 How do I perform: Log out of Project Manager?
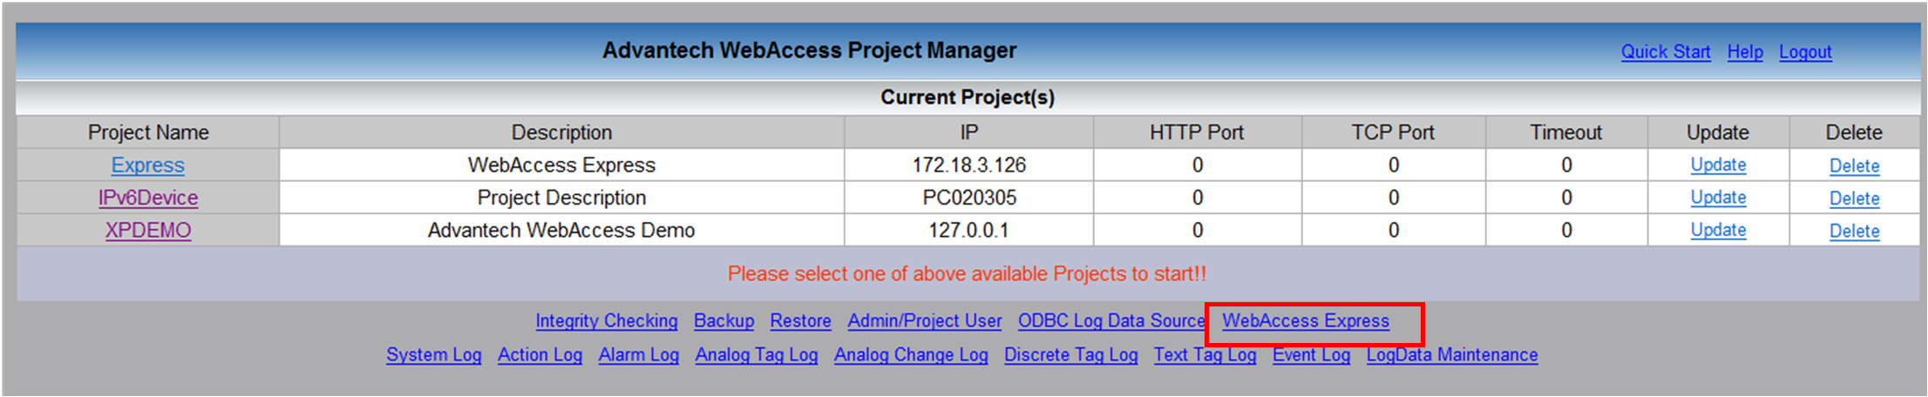[1804, 52]
